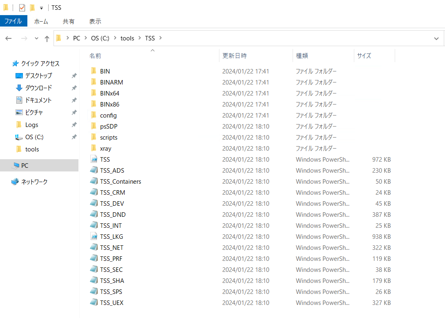Open the address bar history dropdown
The width and height of the screenshot is (445, 318).
pos(436,38)
